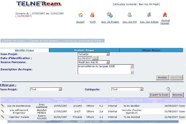This screenshot has width=186, height=124.
Task: Open the Profil user icon
Action: (92, 15)
